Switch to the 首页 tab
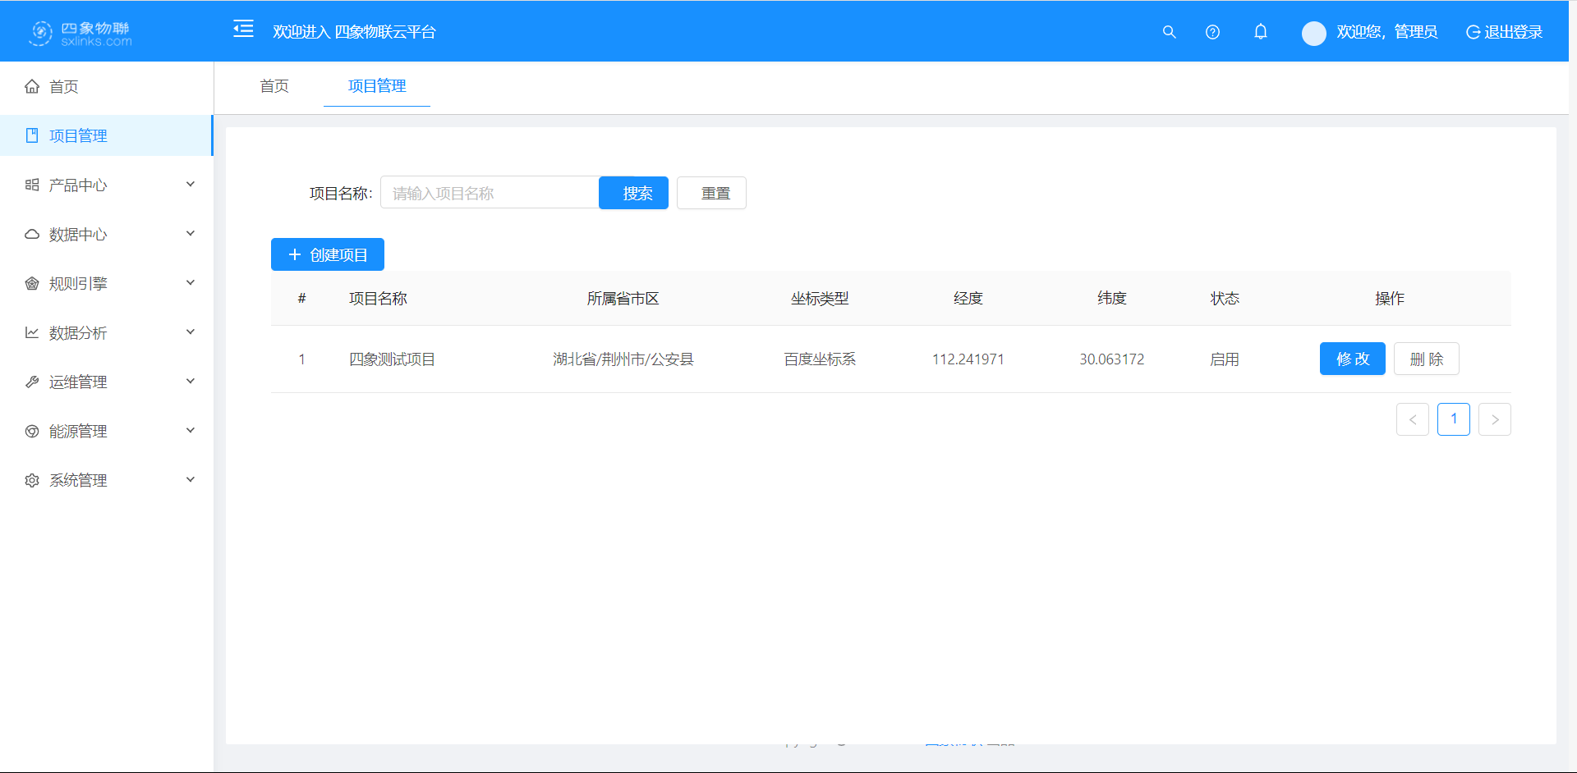Viewport: 1577px width, 773px height. 274,85
